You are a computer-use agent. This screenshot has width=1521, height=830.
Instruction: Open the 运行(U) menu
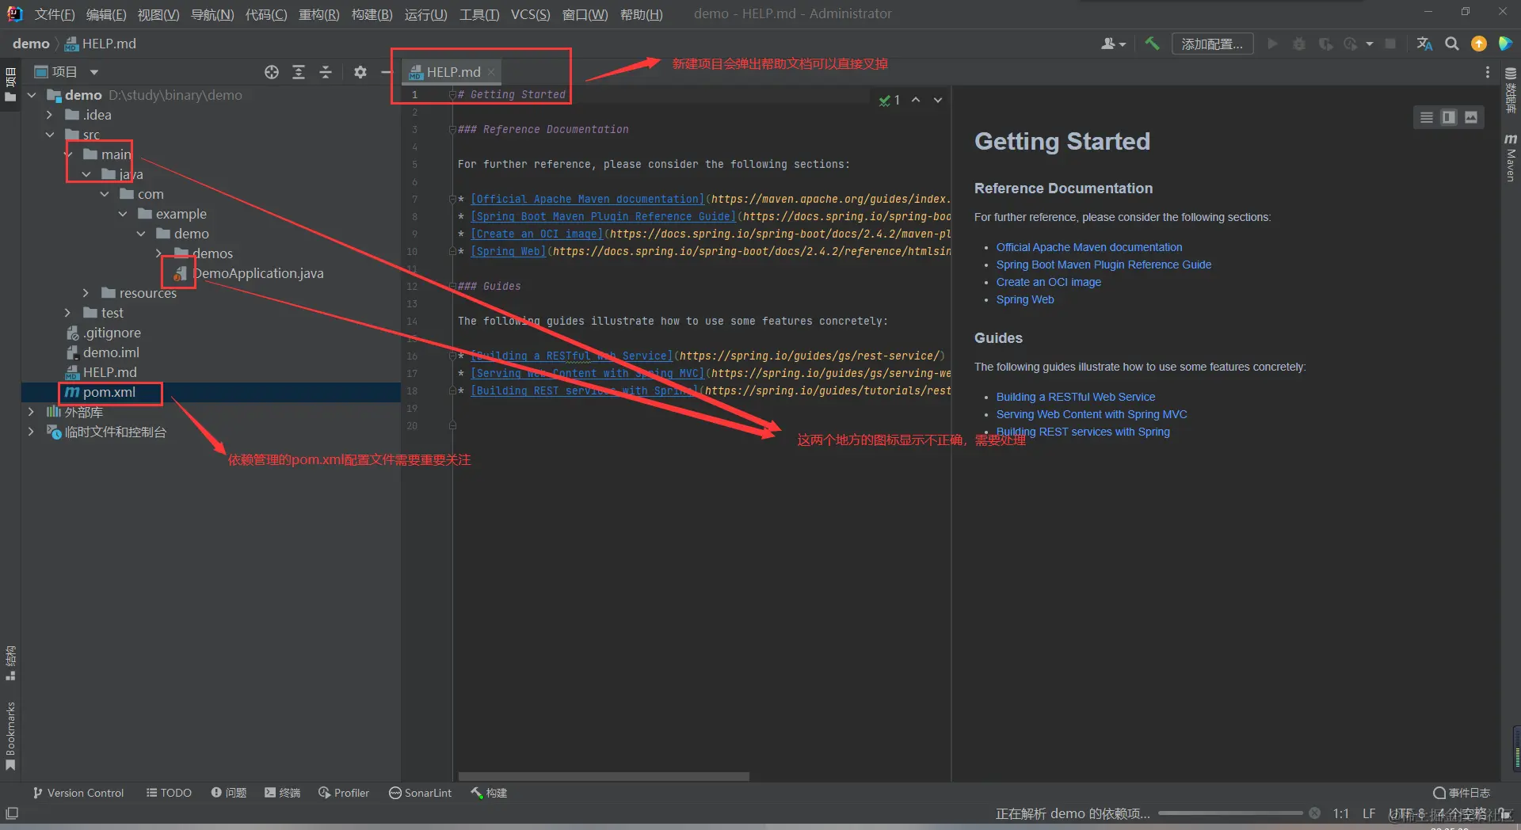pos(426,14)
